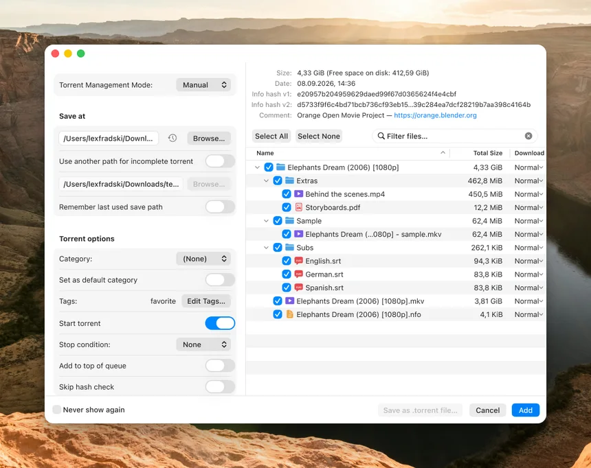Screen dimensions: 591x468
Task: Enable Set as default category switch
Action: (x=220, y=280)
